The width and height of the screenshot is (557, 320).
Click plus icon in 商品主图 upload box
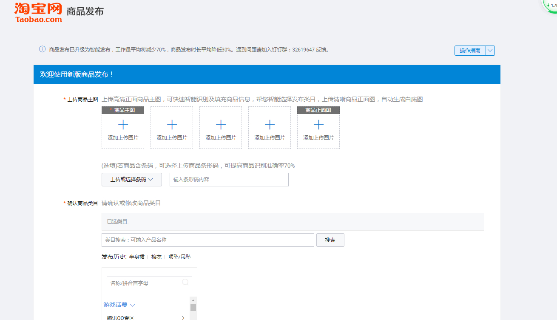pyautogui.click(x=123, y=125)
